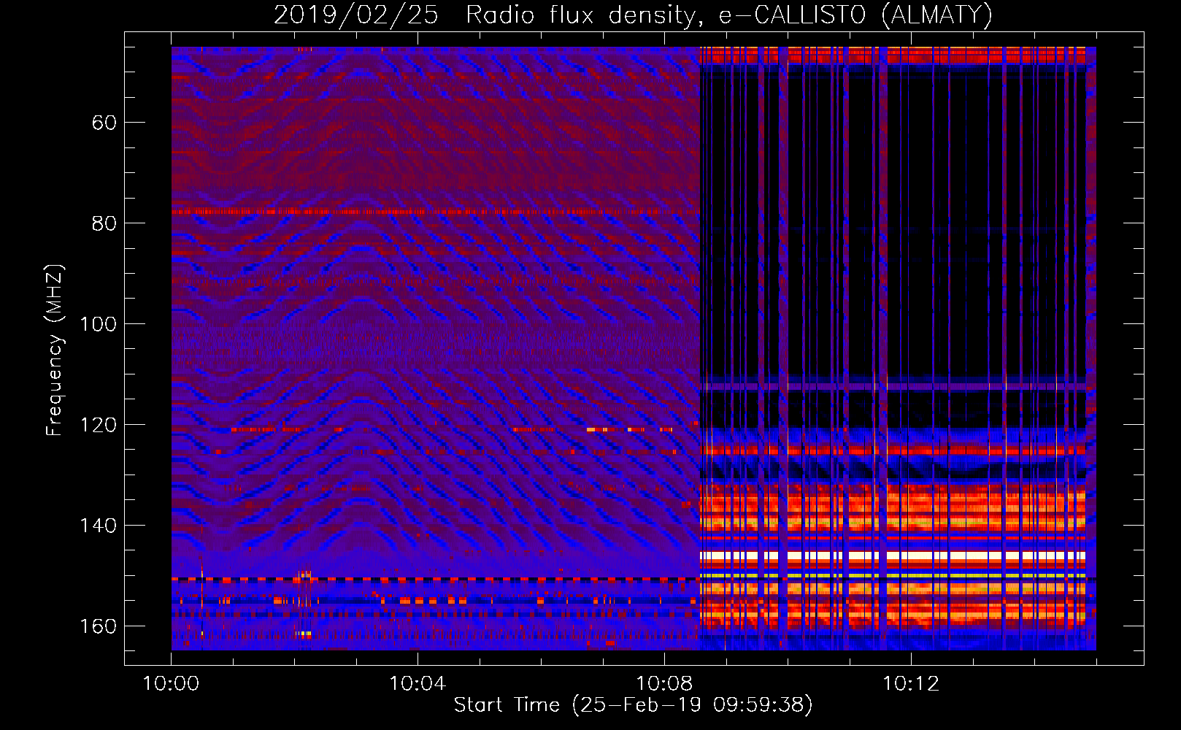Select the 100 frequency tick label
1181x730 pixels.
98,324
